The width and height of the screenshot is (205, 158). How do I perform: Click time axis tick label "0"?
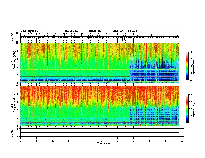(x=20, y=141)
